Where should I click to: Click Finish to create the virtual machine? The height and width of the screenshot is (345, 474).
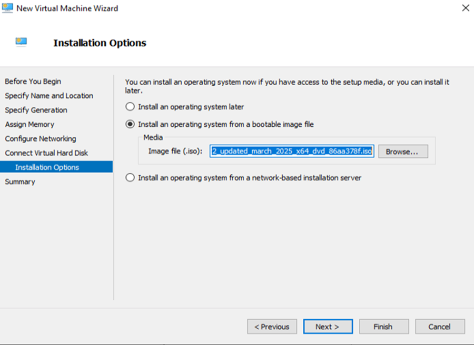click(x=383, y=327)
